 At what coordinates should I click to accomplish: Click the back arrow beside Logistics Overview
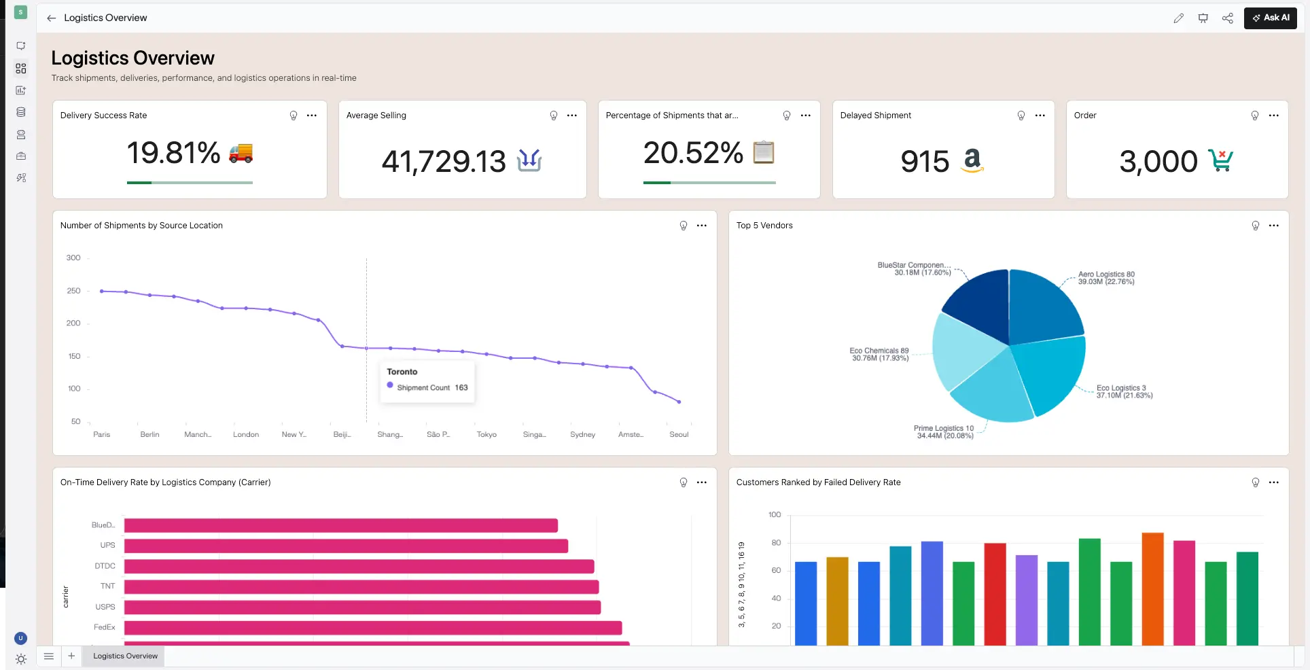click(51, 18)
